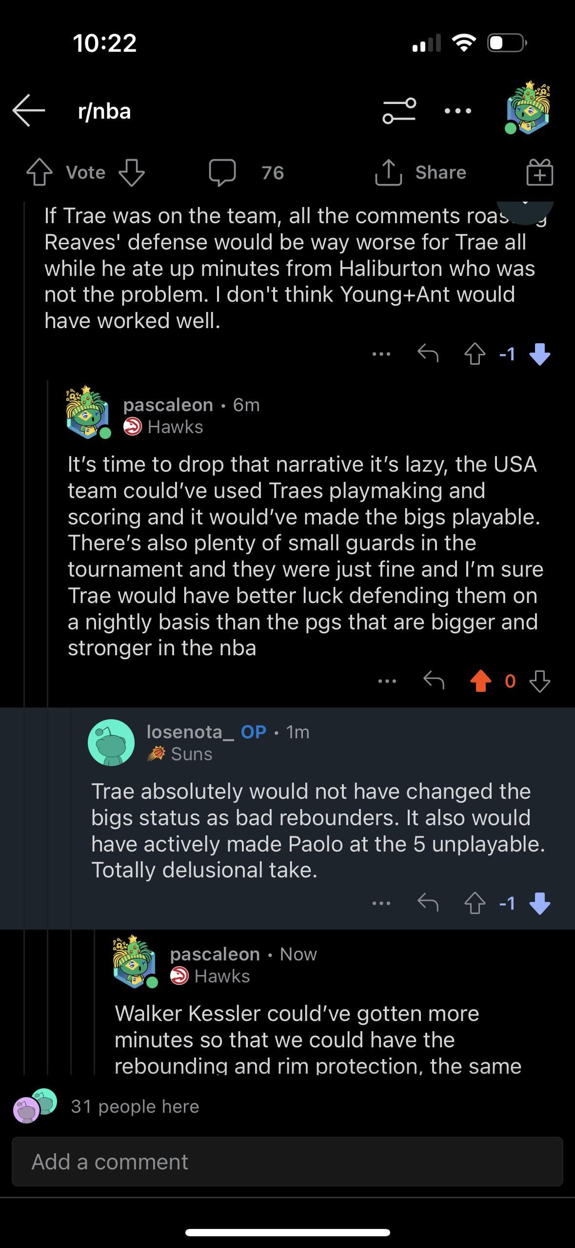Upvote the post in the Vote bar
This screenshot has width=575, height=1248.
click(40, 173)
